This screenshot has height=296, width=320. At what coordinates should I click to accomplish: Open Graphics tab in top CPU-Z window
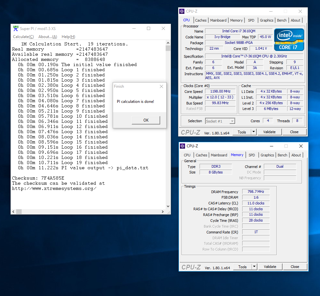pyautogui.click(x=266, y=20)
